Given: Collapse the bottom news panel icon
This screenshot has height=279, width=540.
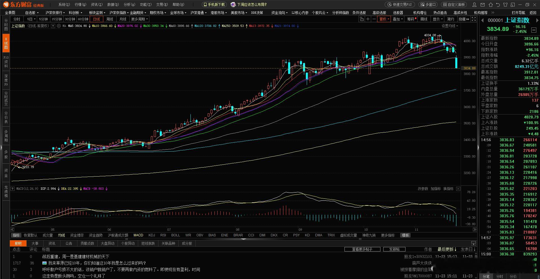Looking at the screenshot, I should click(474, 243).
